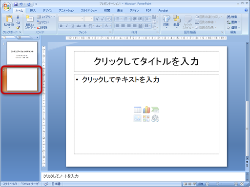Select the slide 1 thumbnail
The image size is (250, 187).
22,53
